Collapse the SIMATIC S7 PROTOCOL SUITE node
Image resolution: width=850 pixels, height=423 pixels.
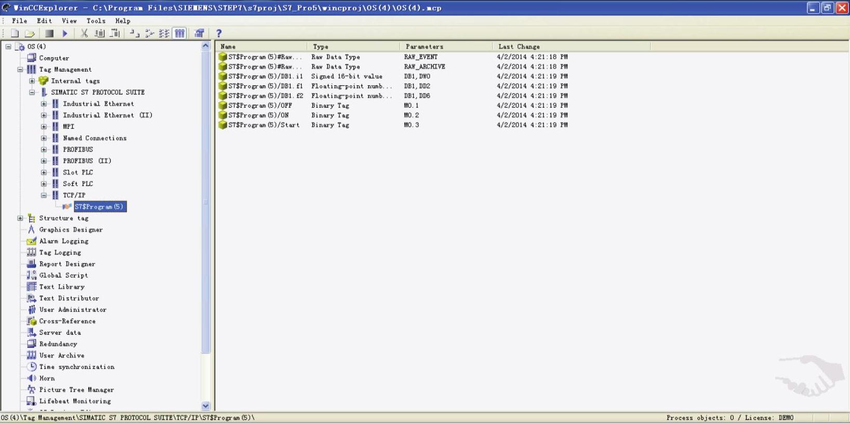(32, 92)
